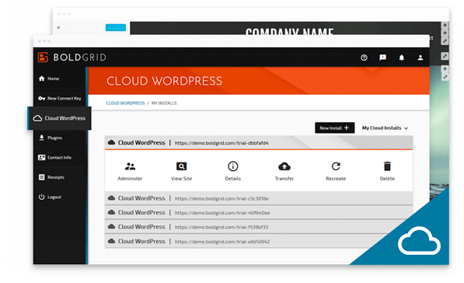Open the help question mark icon

click(x=364, y=58)
